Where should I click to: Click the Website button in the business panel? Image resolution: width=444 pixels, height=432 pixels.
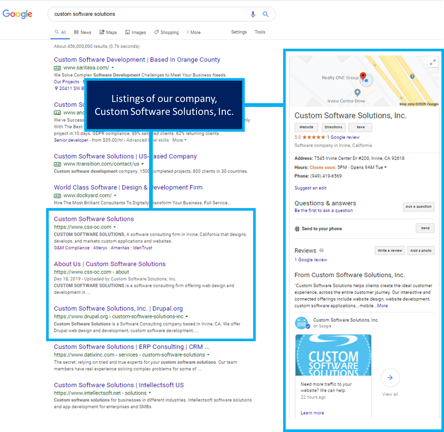coord(306,127)
